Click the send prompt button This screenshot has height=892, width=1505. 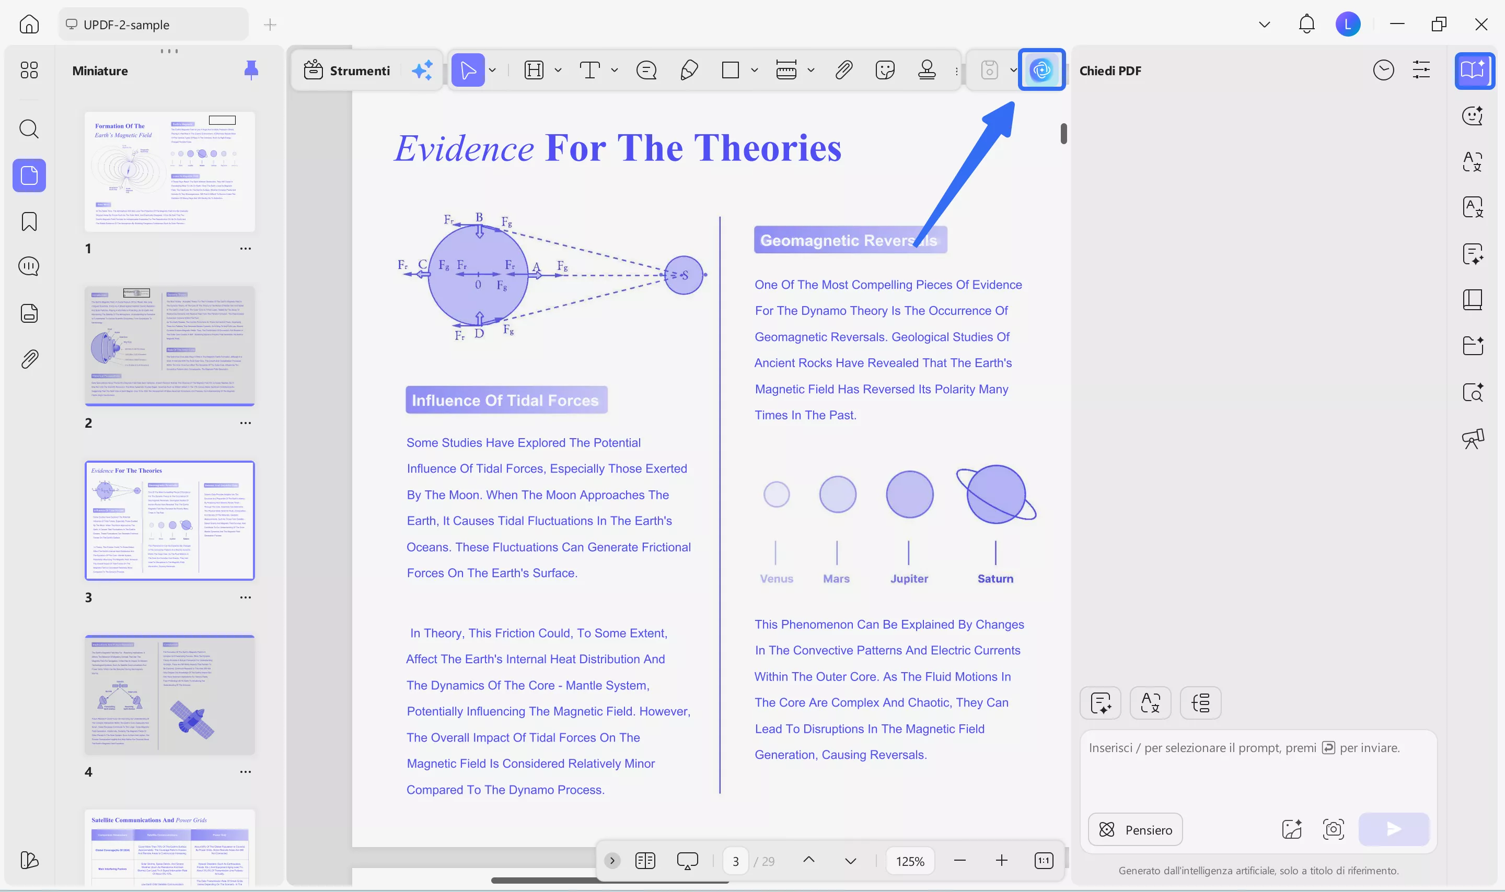pyautogui.click(x=1393, y=829)
